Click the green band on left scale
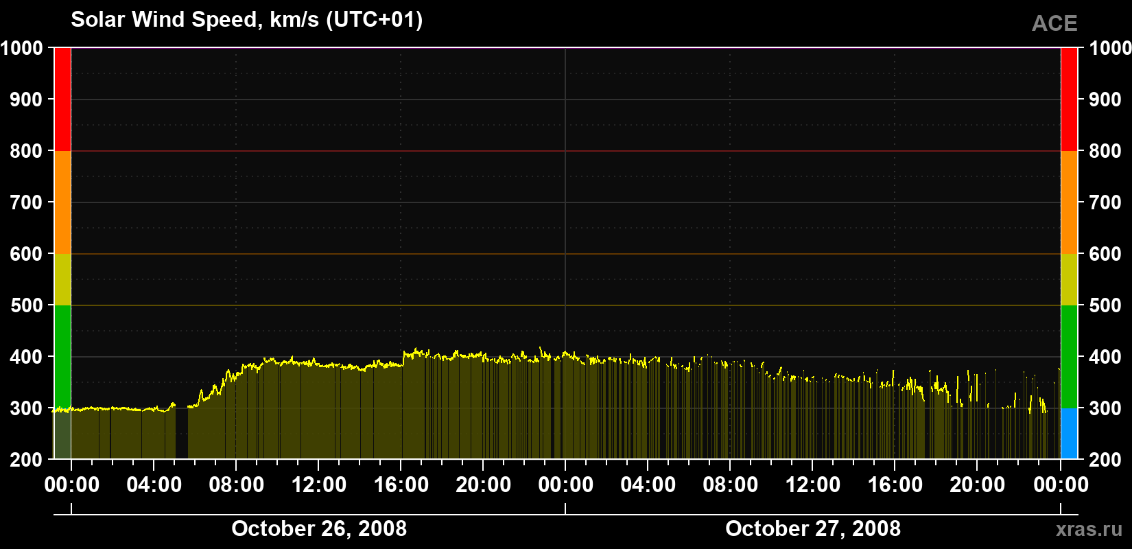Image resolution: width=1132 pixels, height=549 pixels. click(x=62, y=357)
